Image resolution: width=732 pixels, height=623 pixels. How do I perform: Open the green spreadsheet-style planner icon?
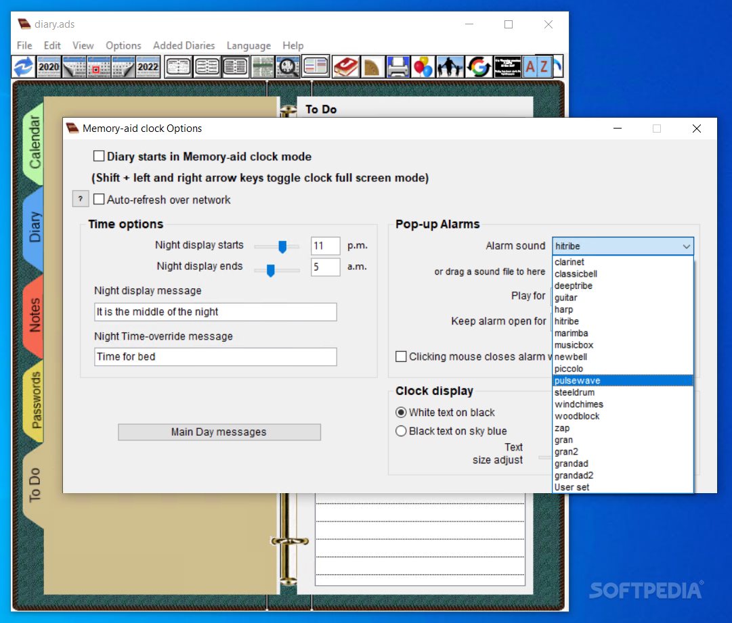pos(262,67)
